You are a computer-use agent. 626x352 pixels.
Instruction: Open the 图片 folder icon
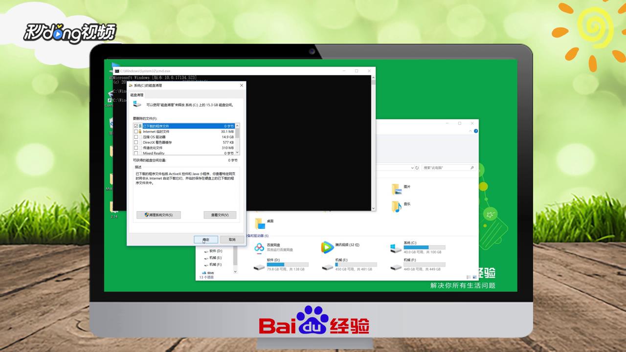pyautogui.click(x=396, y=189)
